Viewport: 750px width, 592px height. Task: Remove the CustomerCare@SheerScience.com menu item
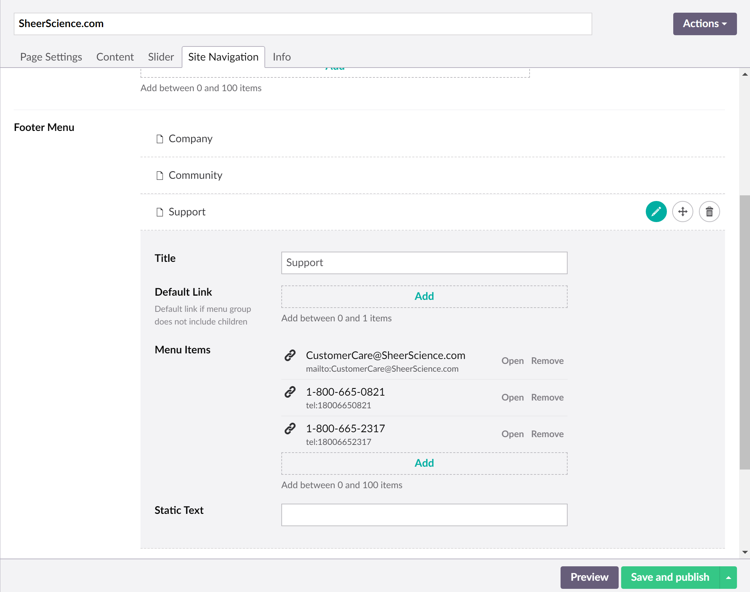[547, 361]
